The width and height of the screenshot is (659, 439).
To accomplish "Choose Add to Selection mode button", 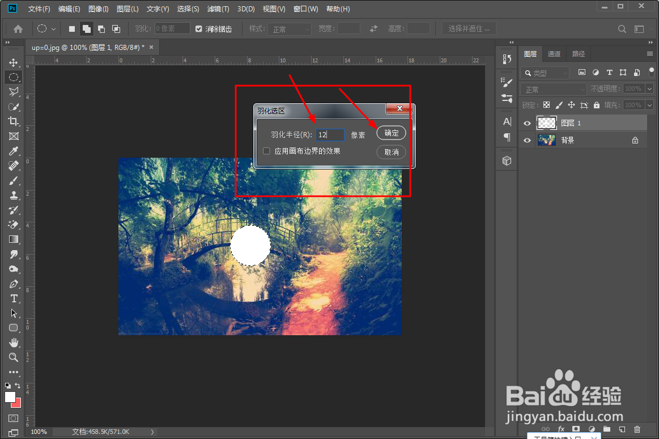I will (x=87, y=29).
